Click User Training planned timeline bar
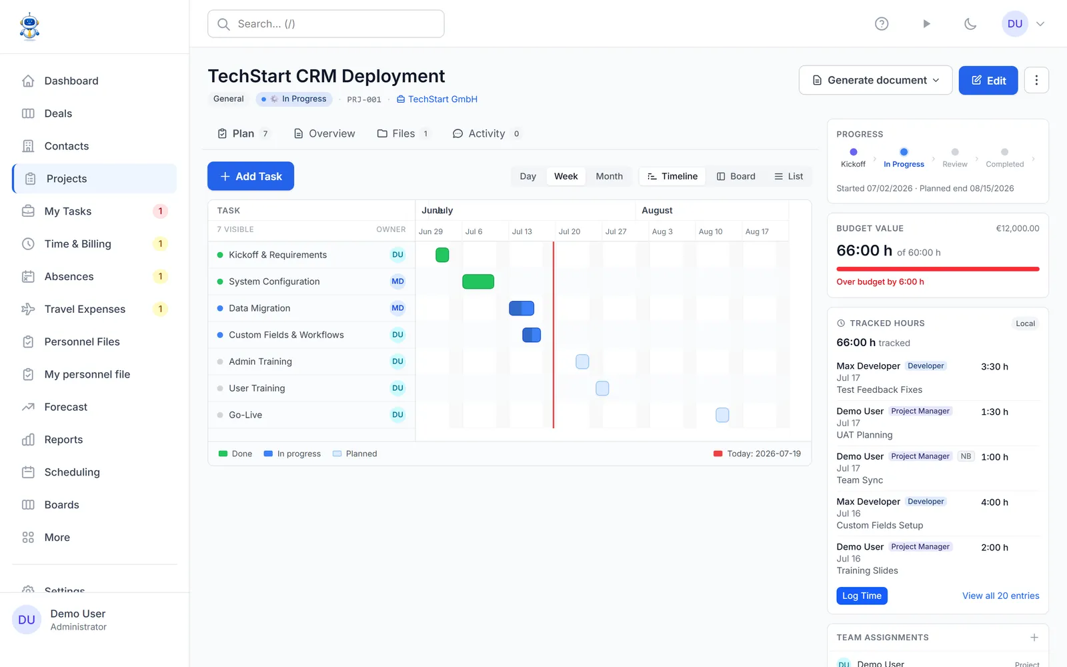Viewport: 1067px width, 667px height. point(602,388)
